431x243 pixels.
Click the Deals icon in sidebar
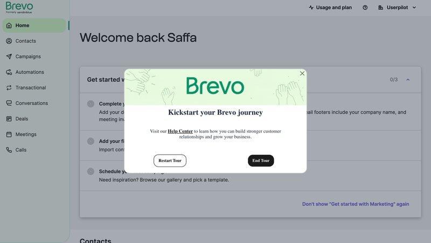[9, 119]
